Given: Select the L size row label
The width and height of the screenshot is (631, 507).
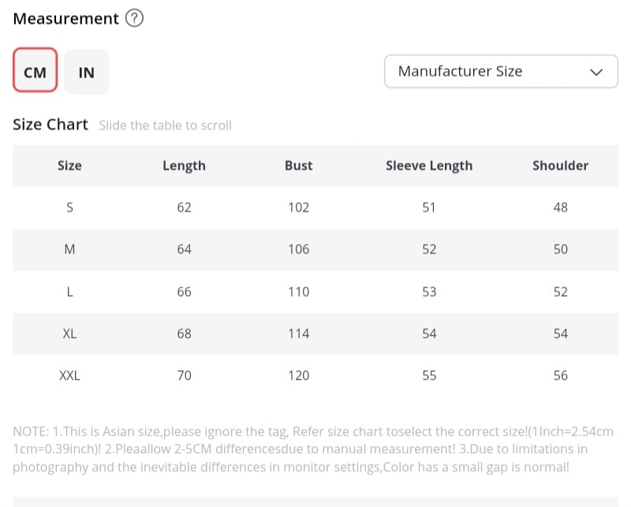Looking at the screenshot, I should [x=69, y=291].
